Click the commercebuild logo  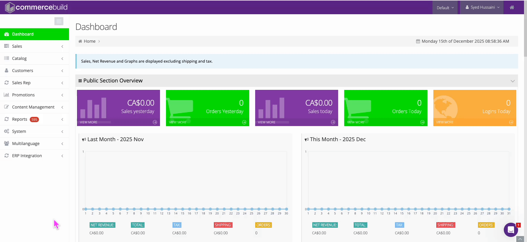36,7
